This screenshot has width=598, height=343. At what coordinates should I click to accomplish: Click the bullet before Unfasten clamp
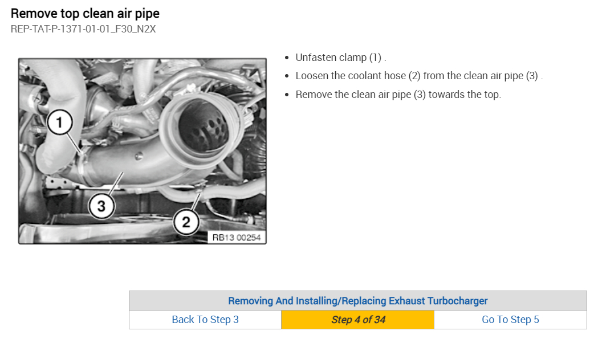pos(287,58)
